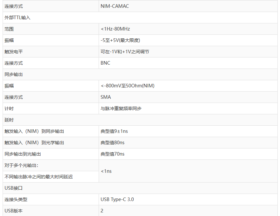
Task: Click the 范围 row label
Action: point(9,29)
